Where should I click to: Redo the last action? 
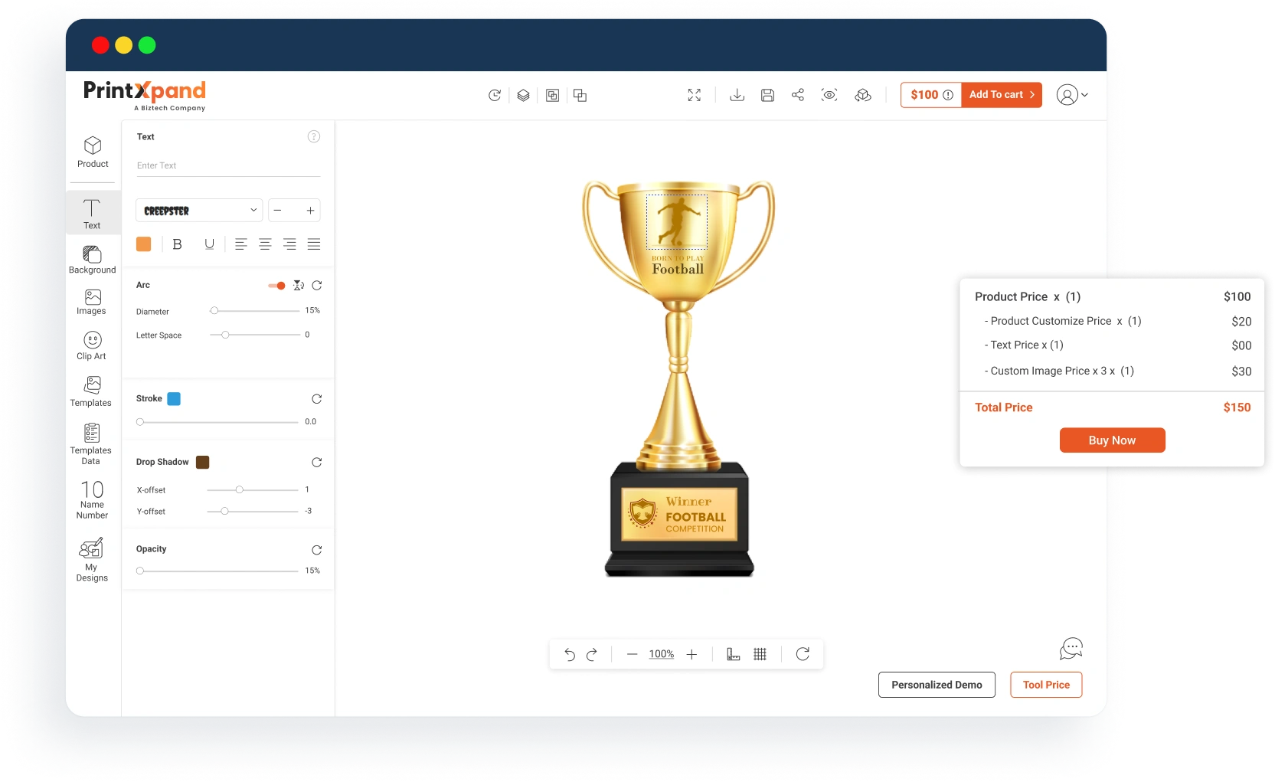[x=591, y=654]
